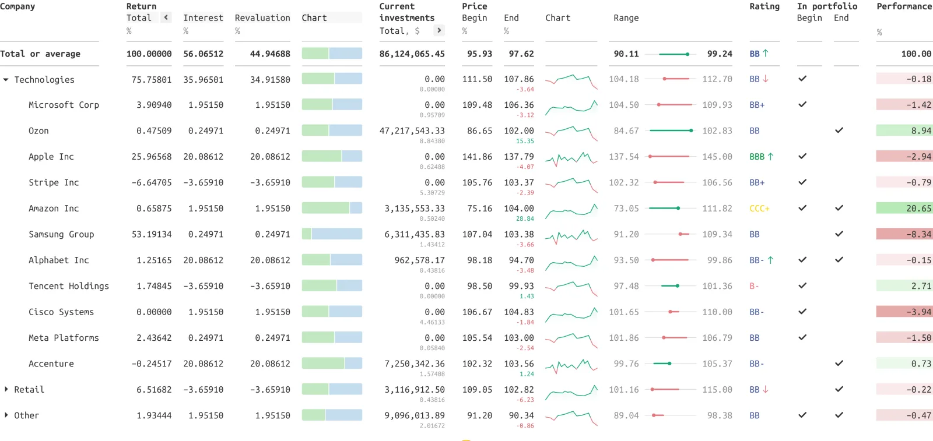The image size is (933, 441).
Task: Toggle the Accenture End portfolio check
Action: coord(839,364)
